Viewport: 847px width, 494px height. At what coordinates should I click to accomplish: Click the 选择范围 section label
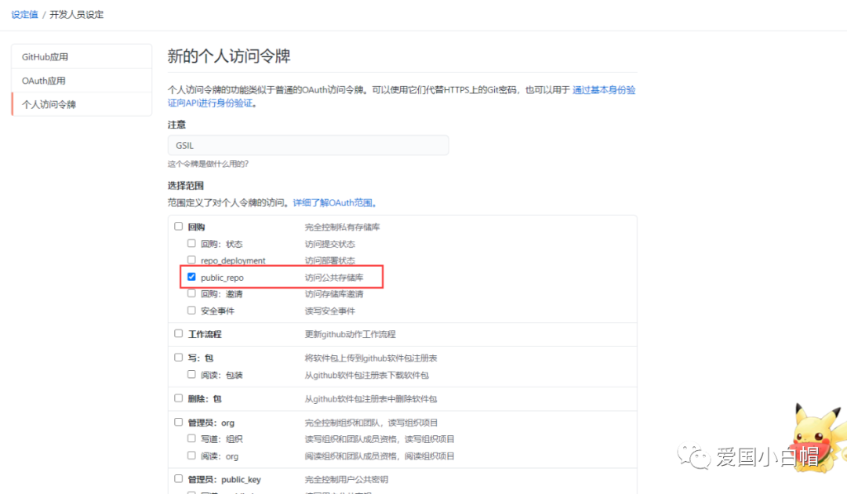pos(186,186)
